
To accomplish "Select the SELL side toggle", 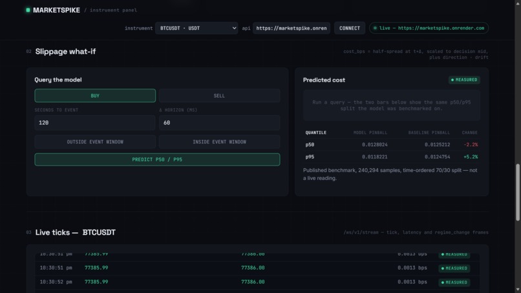I will 219,96.
